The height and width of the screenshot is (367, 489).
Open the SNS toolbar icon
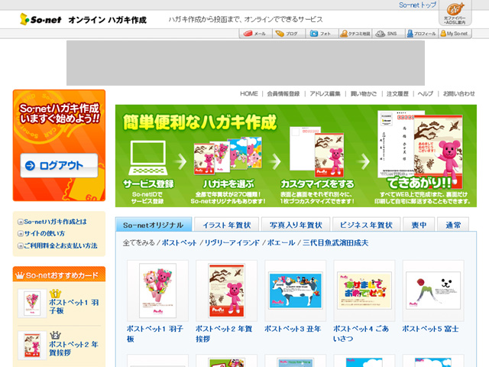pyautogui.click(x=388, y=34)
